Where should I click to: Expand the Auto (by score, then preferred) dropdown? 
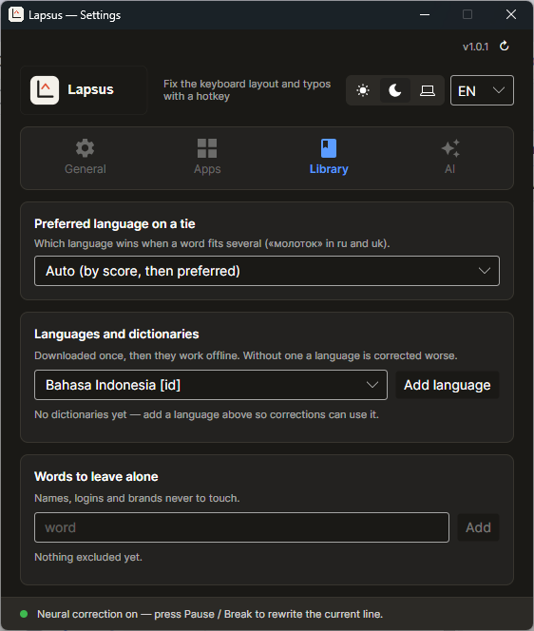point(267,271)
